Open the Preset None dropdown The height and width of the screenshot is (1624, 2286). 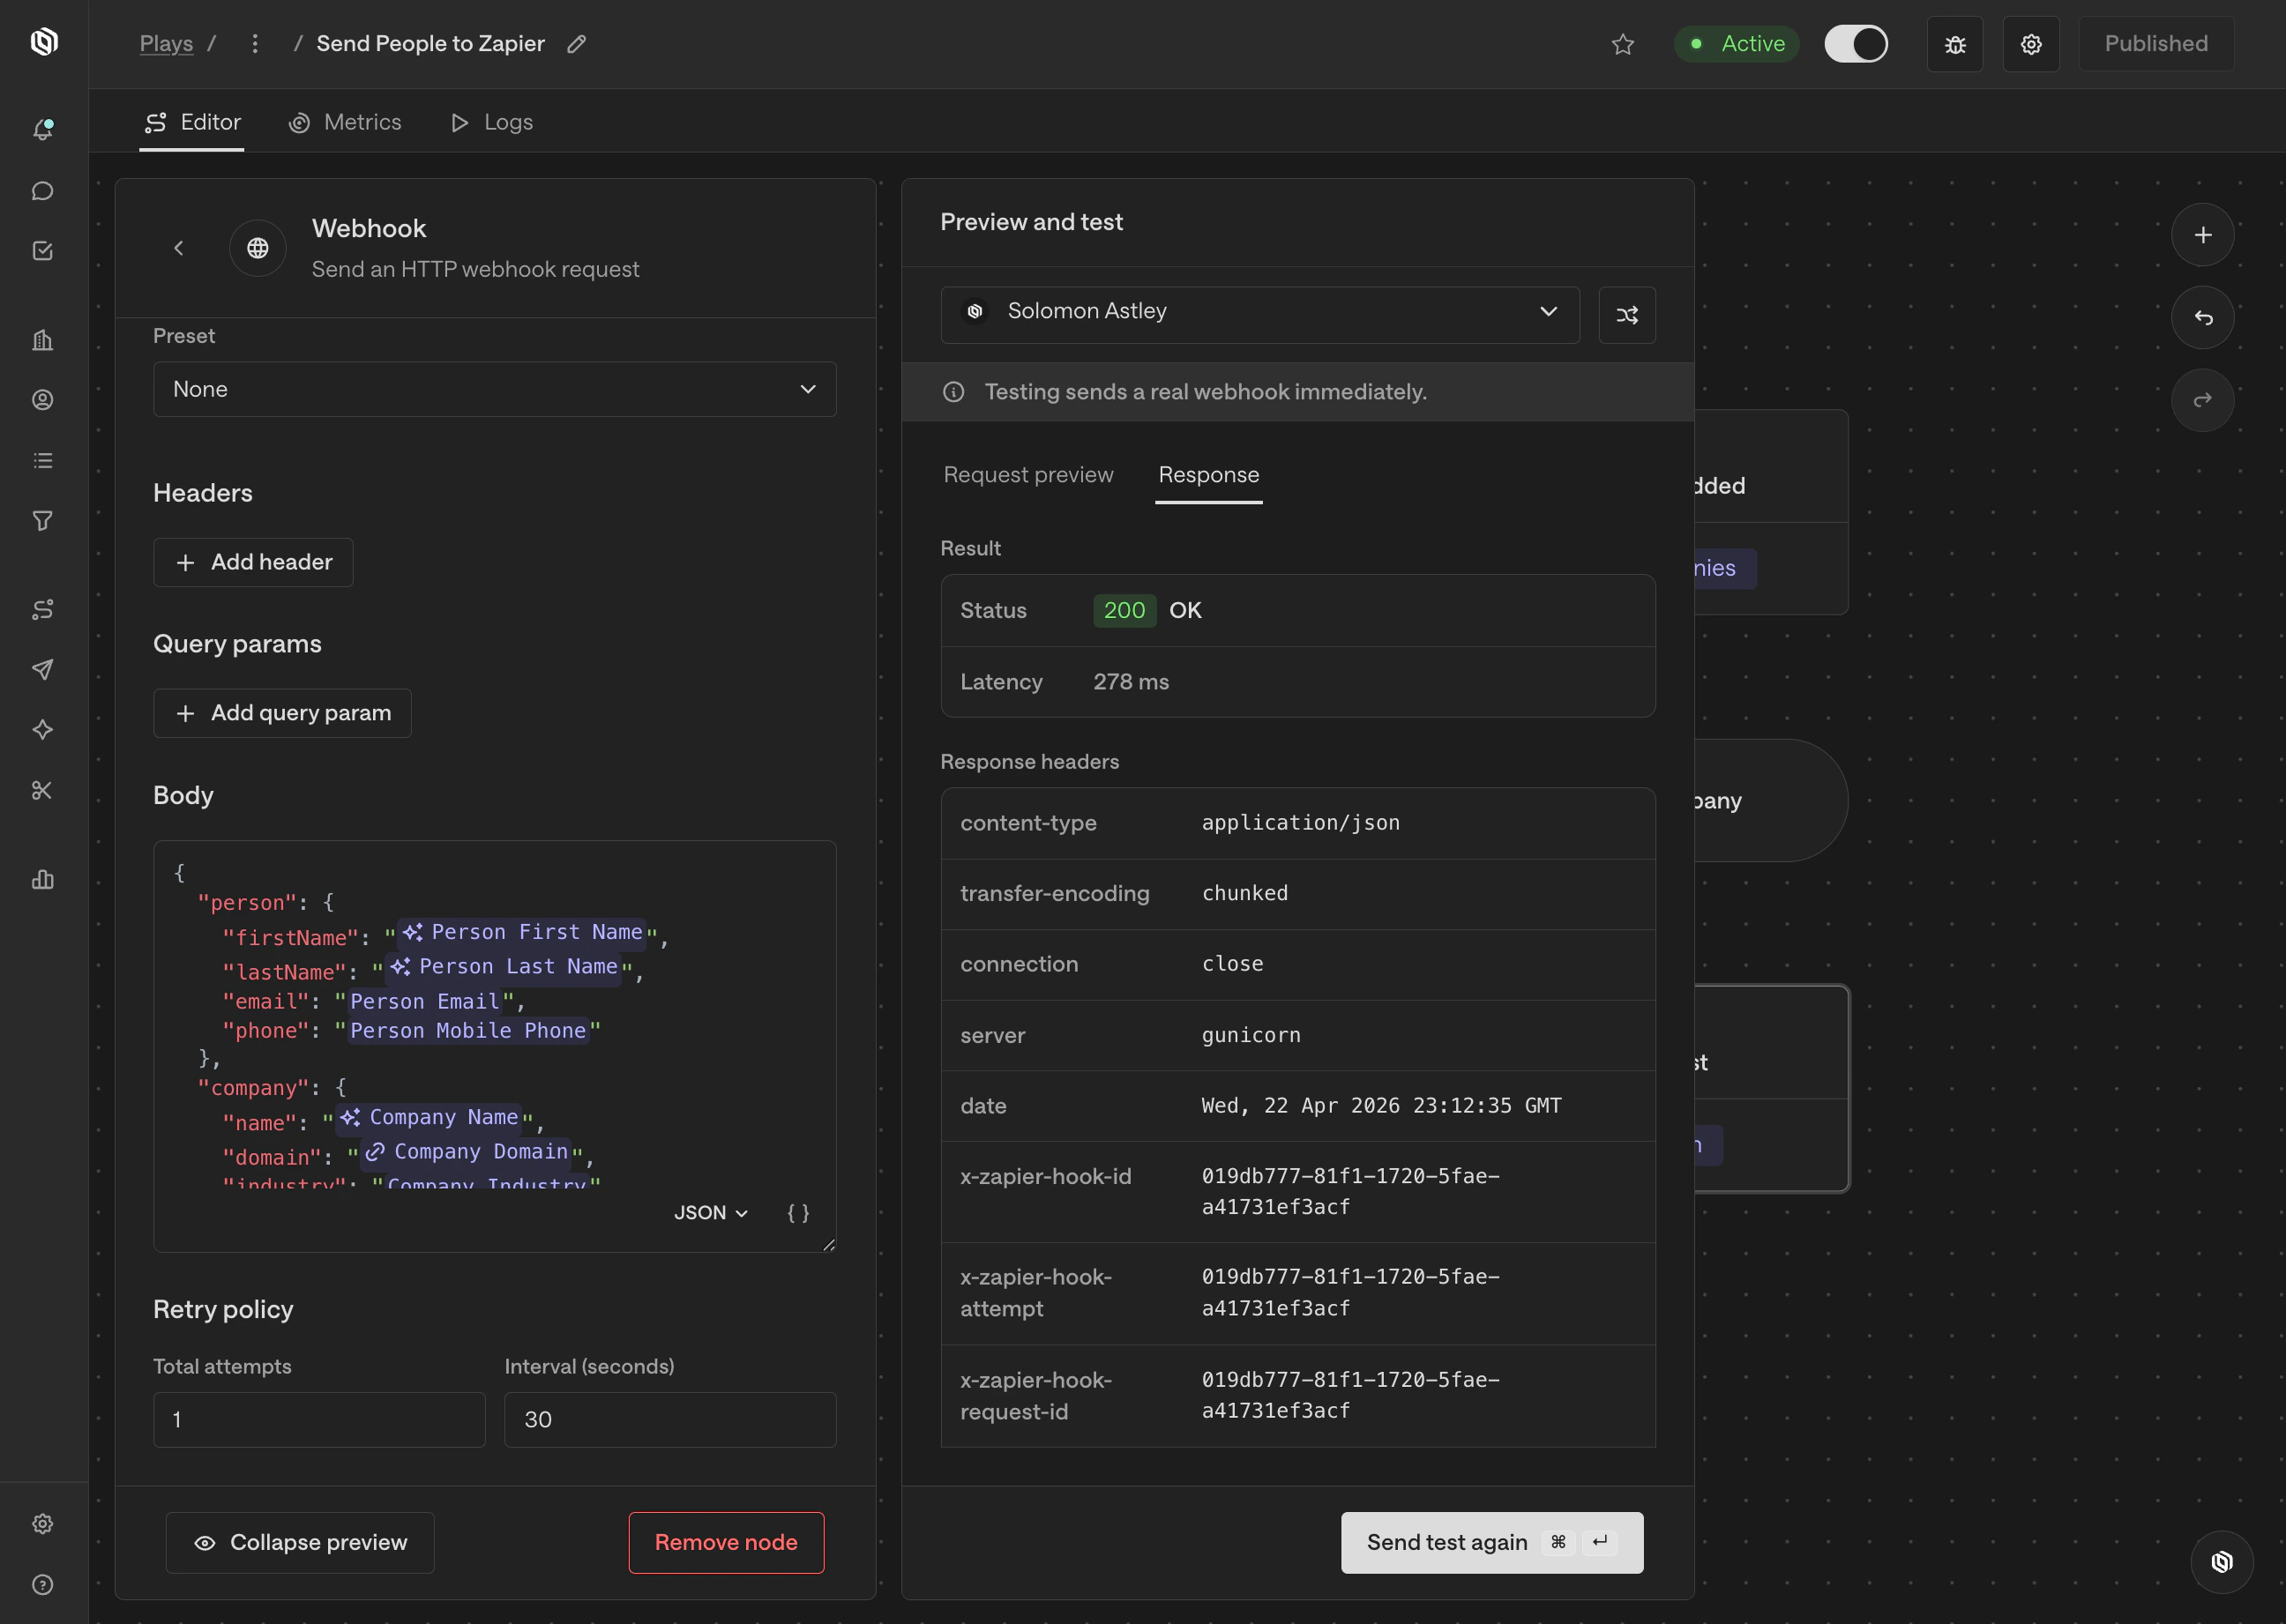point(494,389)
